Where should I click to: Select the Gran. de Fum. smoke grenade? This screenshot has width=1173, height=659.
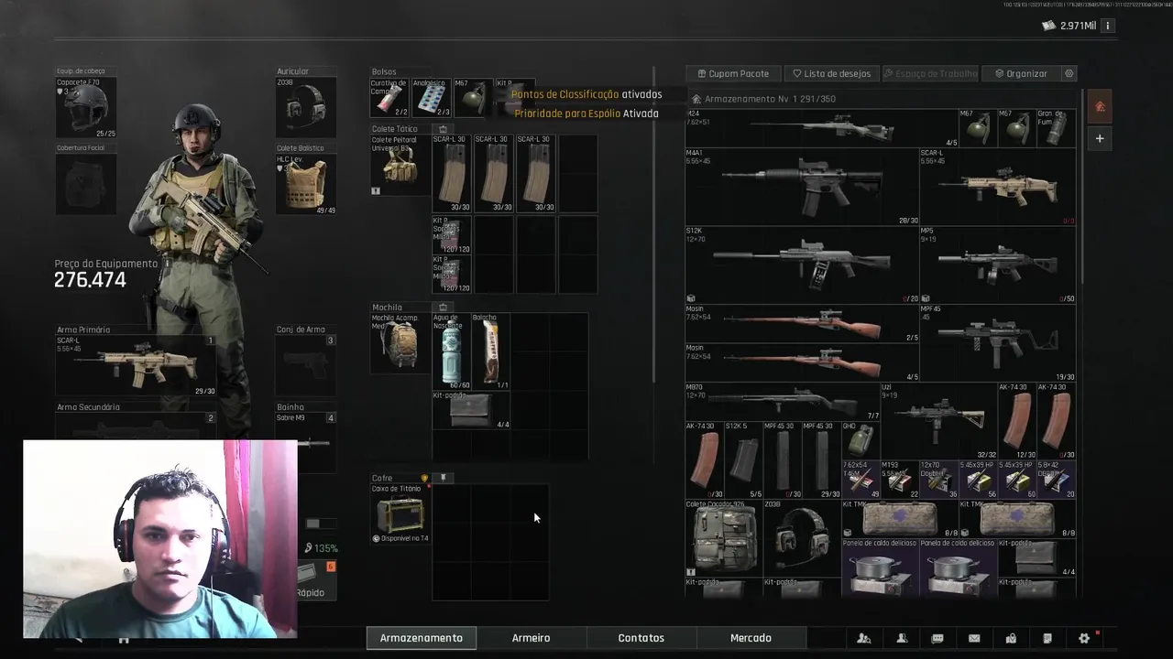tap(1057, 128)
